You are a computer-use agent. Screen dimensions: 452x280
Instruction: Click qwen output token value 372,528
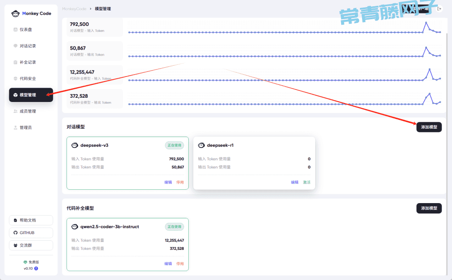[x=177, y=248]
